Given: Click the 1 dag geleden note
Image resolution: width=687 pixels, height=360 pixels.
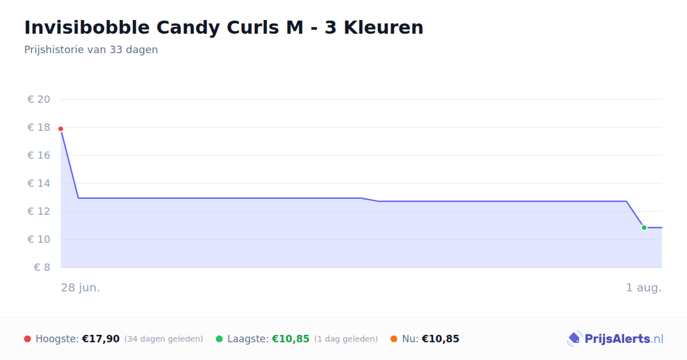Looking at the screenshot, I should click(x=346, y=339).
